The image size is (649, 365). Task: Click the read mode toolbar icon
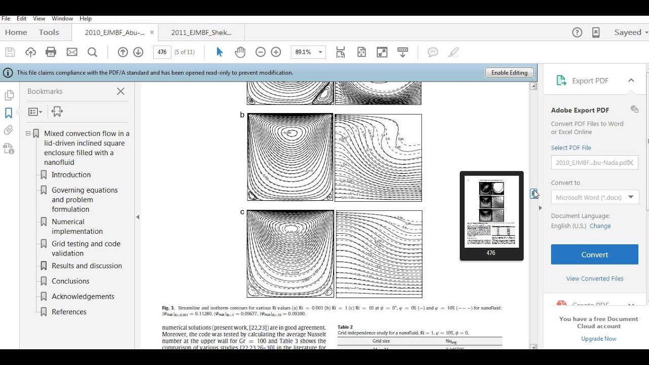coord(403,52)
